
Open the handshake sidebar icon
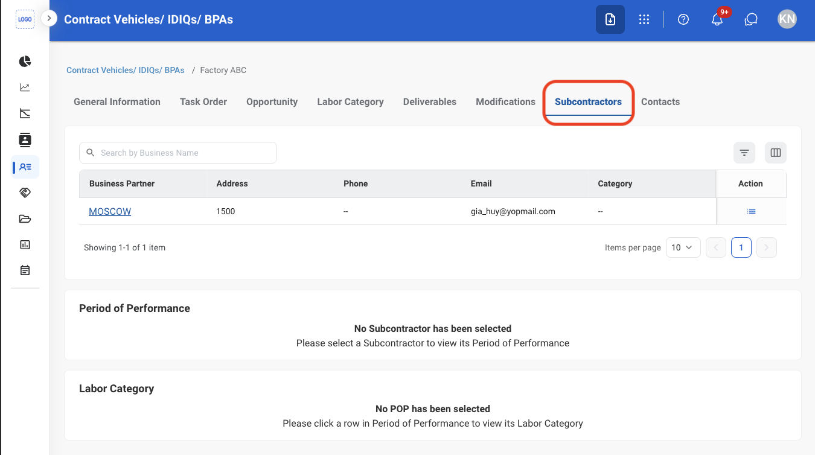click(25, 192)
